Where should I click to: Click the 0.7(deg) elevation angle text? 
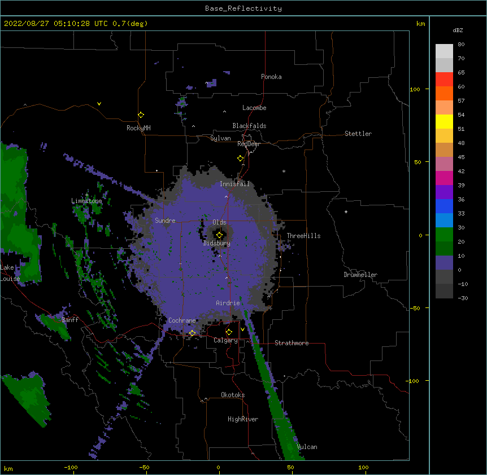130,24
